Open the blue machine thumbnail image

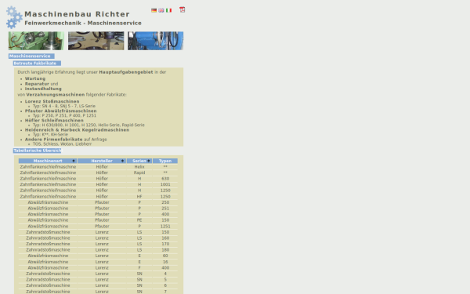pos(156,41)
